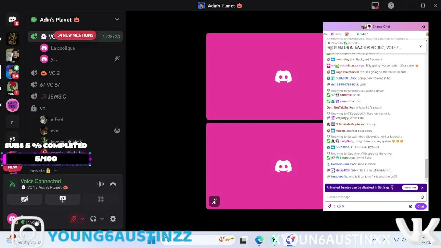Click the watch streak clock icon
Screen dimensions: 441x248
point(339,206)
